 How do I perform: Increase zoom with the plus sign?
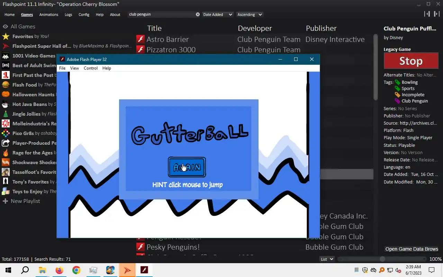(424, 259)
